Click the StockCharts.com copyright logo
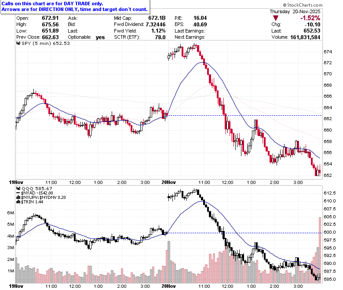343x290 pixels. click(x=303, y=5)
